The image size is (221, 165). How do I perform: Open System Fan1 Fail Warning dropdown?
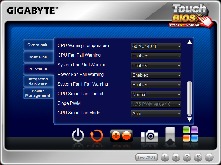point(156,85)
